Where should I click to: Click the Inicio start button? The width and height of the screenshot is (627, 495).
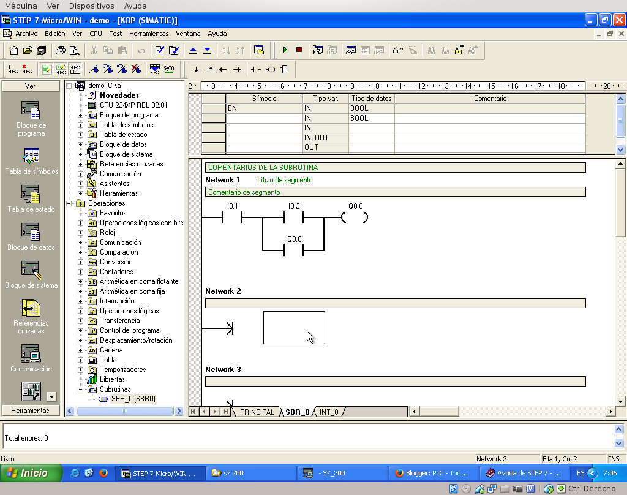[32, 473]
